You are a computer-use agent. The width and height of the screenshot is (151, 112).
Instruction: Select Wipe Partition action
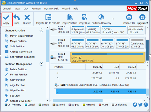(x=15, y=90)
